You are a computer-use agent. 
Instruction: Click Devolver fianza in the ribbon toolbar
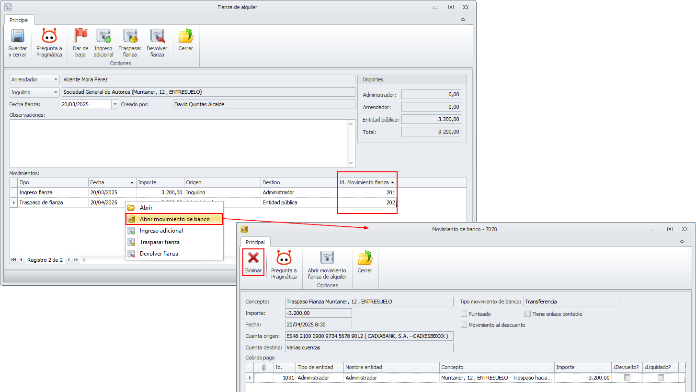click(x=157, y=43)
